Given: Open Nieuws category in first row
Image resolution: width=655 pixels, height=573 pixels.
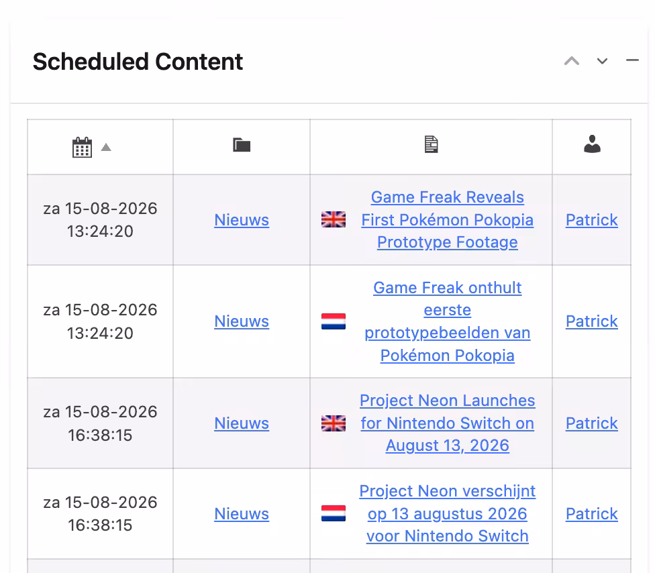Looking at the screenshot, I should click(x=242, y=219).
